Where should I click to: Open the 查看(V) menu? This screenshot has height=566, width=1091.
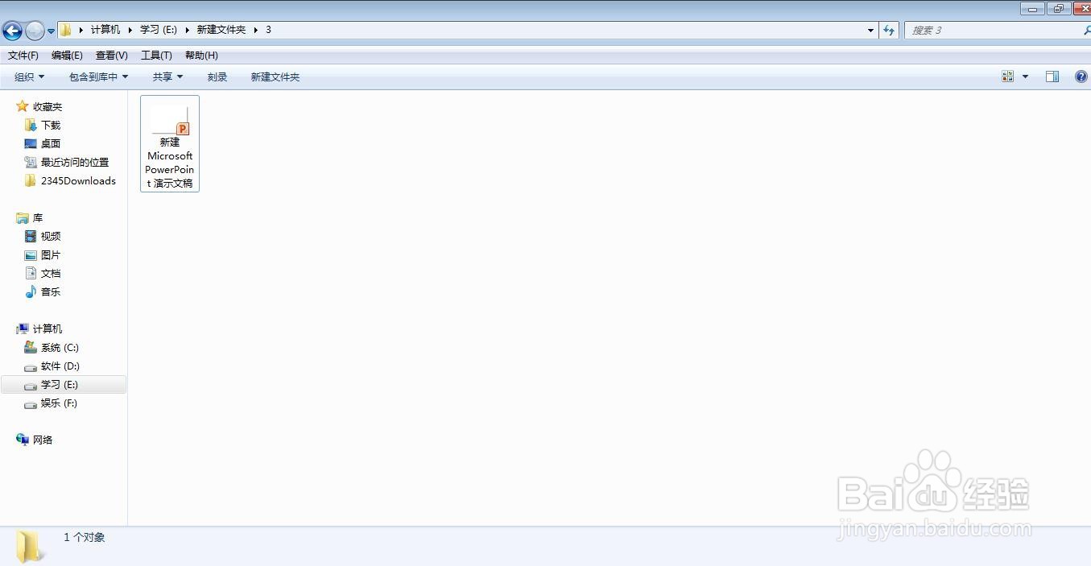tap(112, 56)
